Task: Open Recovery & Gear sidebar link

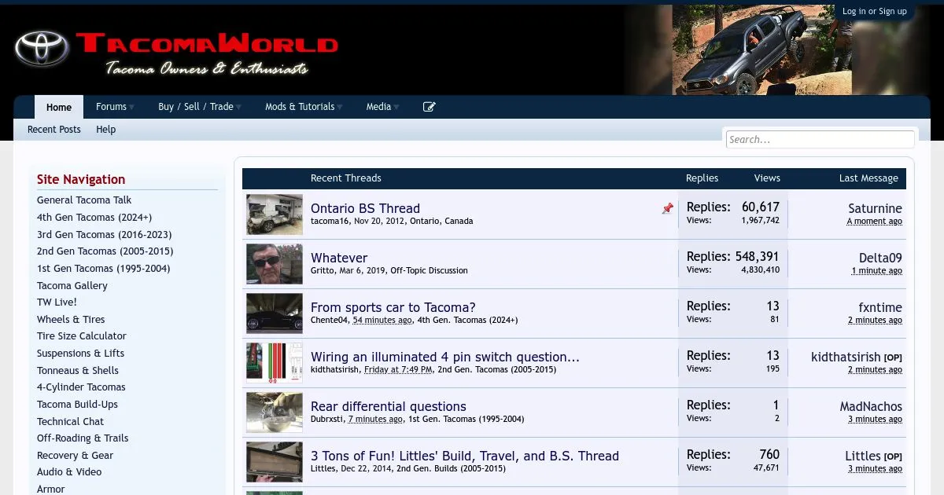Action: pyautogui.click(x=75, y=456)
